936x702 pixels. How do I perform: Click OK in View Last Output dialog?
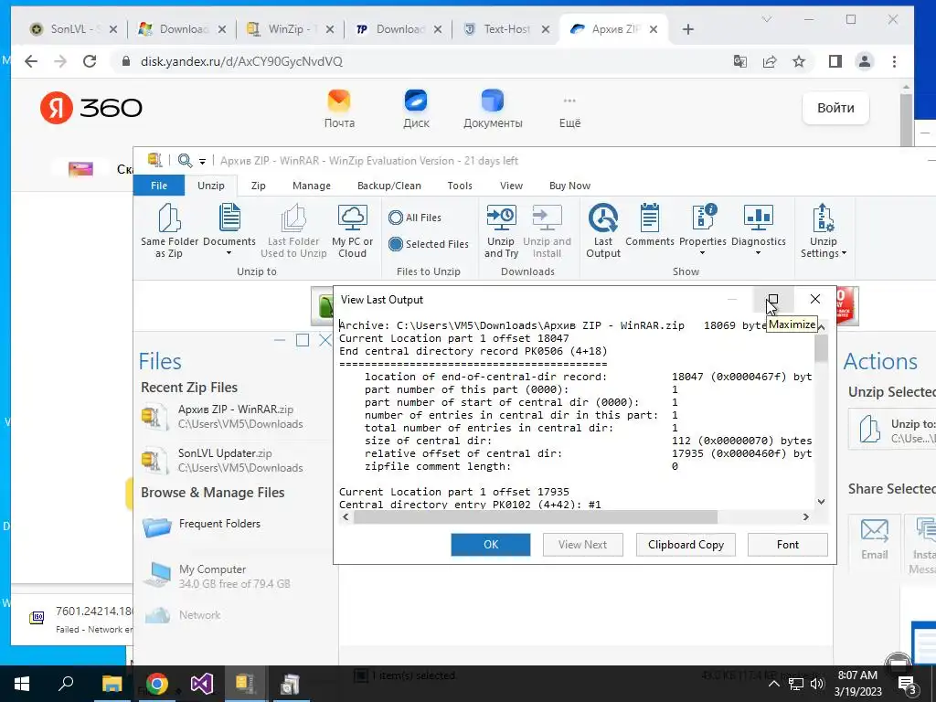tap(491, 545)
